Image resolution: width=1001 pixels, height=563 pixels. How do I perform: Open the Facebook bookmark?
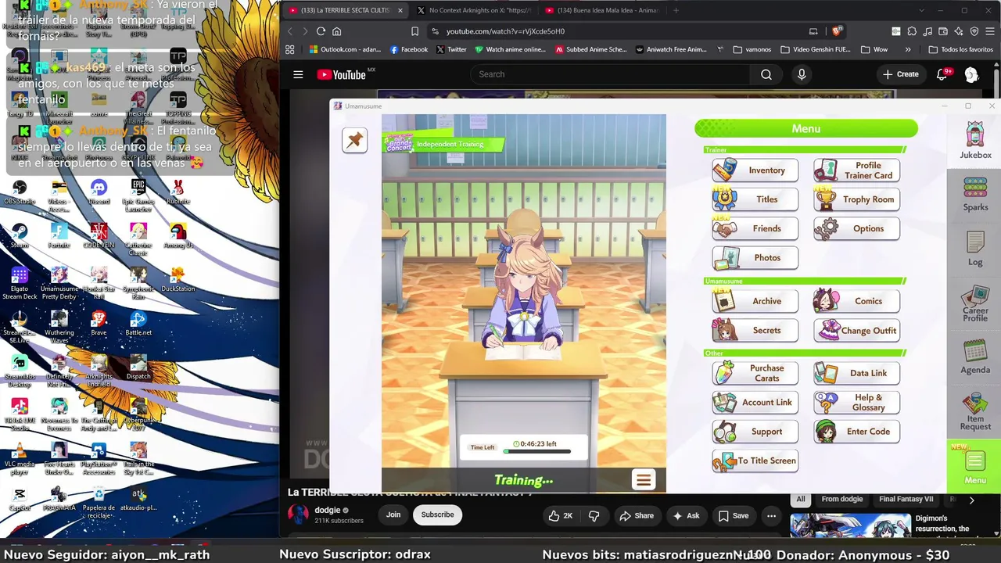pyautogui.click(x=408, y=49)
